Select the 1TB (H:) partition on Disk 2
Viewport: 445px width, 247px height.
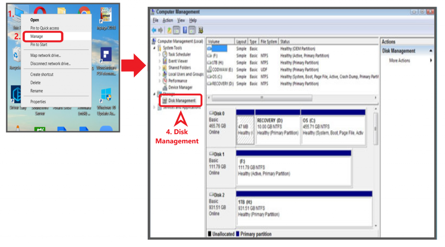pos(304,209)
